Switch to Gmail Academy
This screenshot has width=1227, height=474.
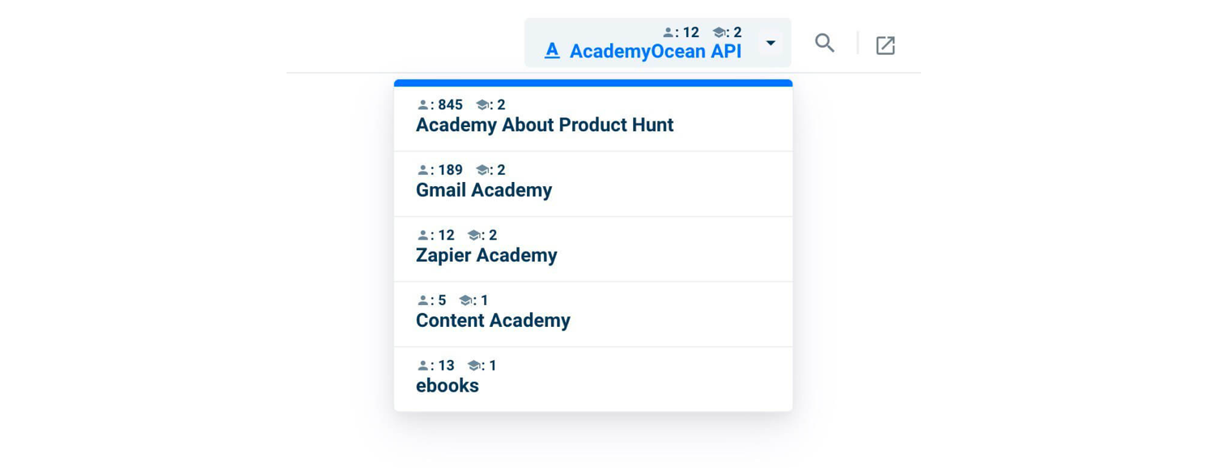(x=593, y=184)
